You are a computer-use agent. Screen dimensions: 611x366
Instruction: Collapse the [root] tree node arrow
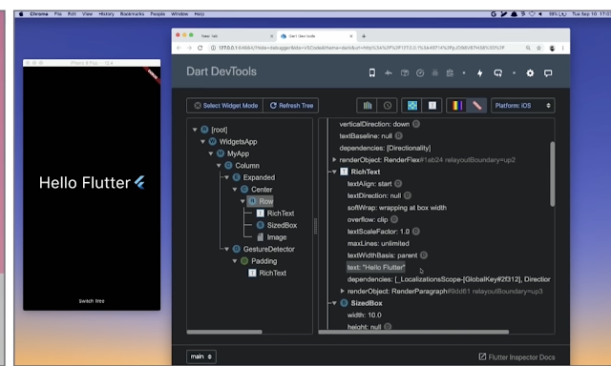(x=195, y=130)
